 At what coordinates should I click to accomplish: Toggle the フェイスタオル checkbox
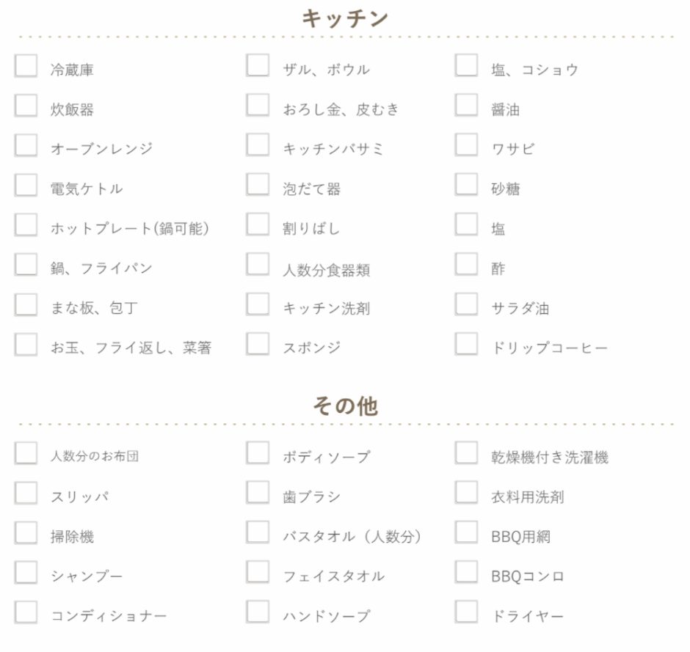click(258, 572)
